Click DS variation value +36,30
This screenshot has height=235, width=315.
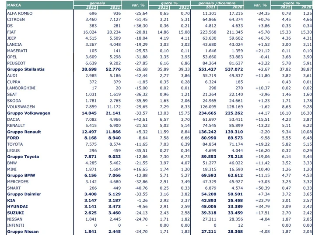(x=140, y=26)
